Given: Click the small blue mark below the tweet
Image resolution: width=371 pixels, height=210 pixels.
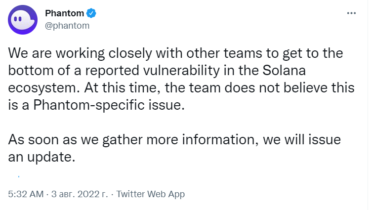Looking at the screenshot, I should click(19, 176).
